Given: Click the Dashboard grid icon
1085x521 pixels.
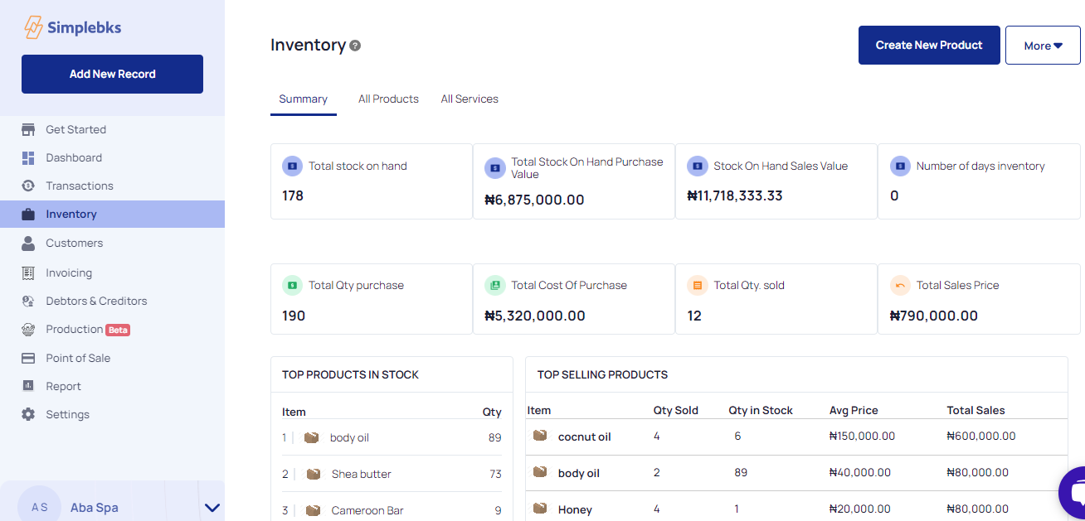Looking at the screenshot, I should 28,157.
